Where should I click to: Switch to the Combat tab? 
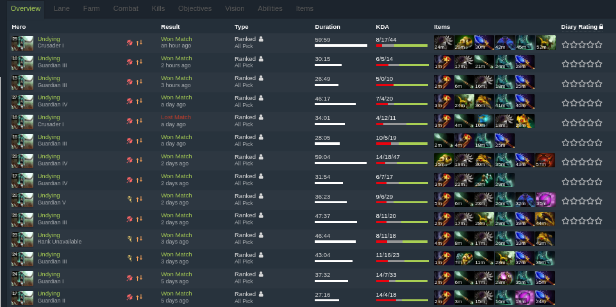126,8
